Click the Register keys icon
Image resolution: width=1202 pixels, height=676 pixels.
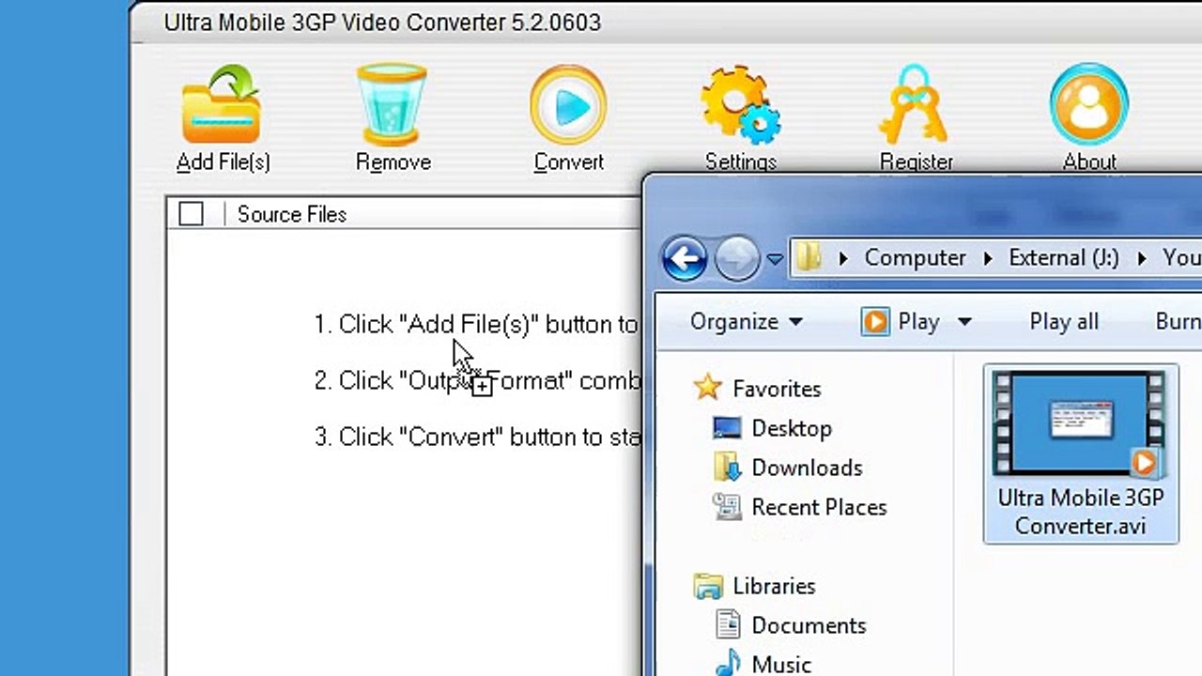tap(915, 104)
